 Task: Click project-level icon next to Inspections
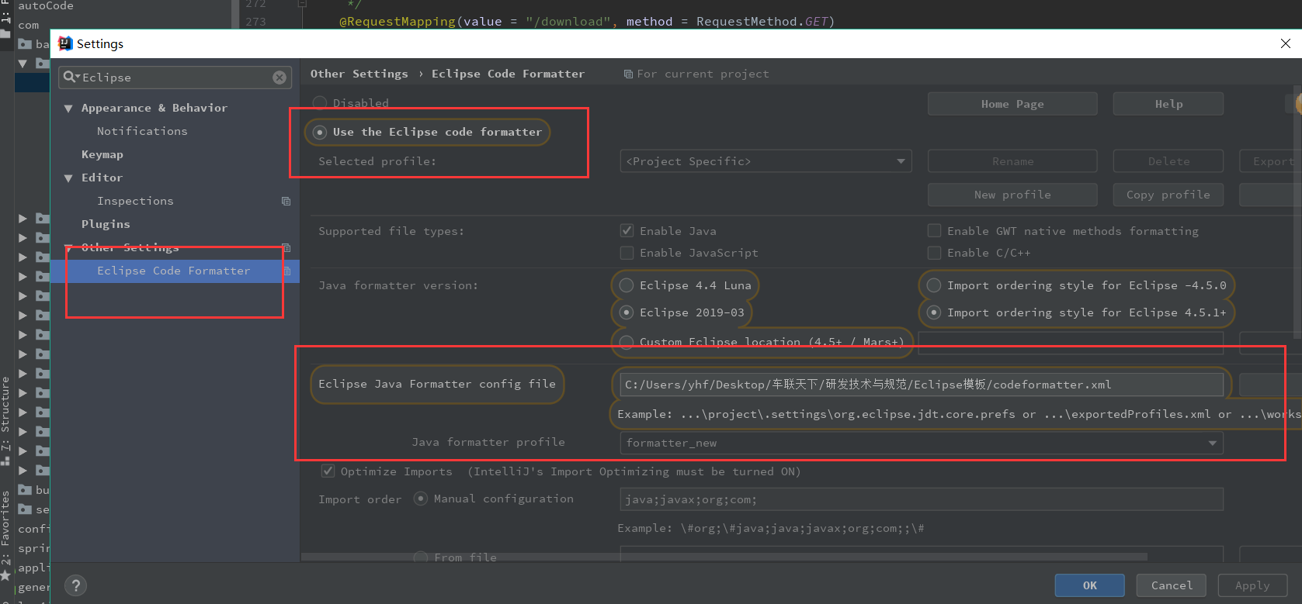coord(286,201)
